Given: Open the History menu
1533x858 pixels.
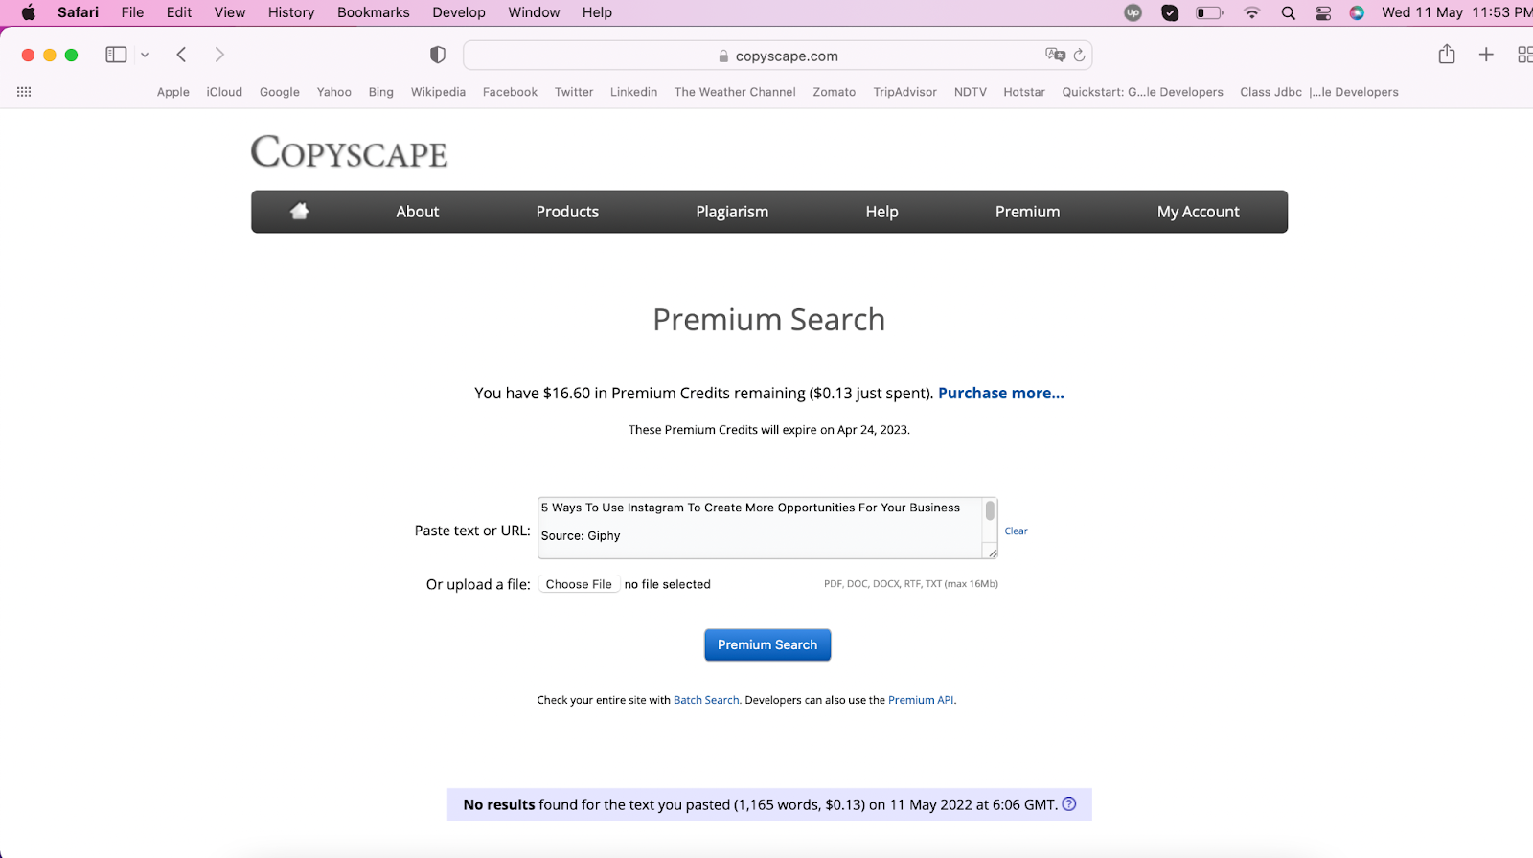Looking at the screenshot, I should (x=291, y=12).
